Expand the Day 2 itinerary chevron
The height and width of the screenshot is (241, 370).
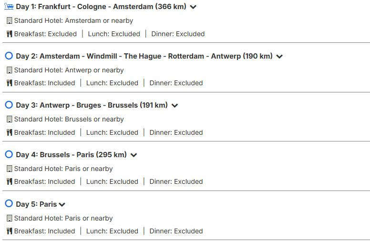279,57
